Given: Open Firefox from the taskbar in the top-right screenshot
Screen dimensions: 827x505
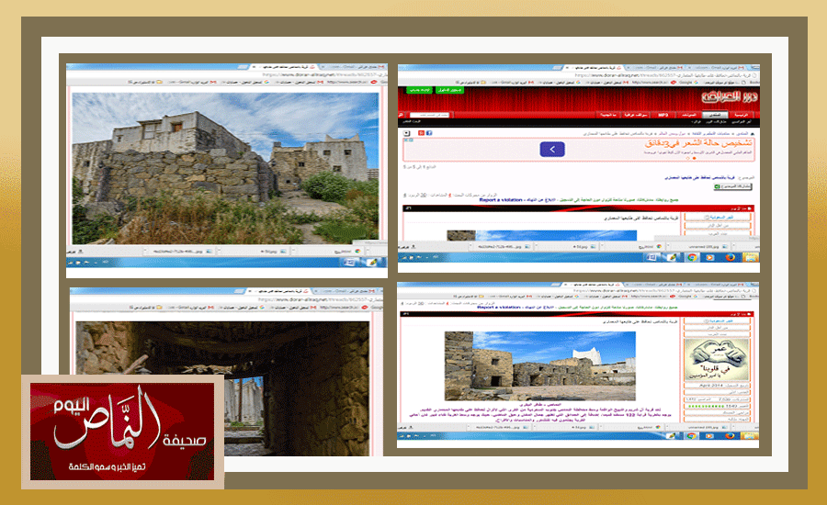Looking at the screenshot, I should click(x=730, y=259).
